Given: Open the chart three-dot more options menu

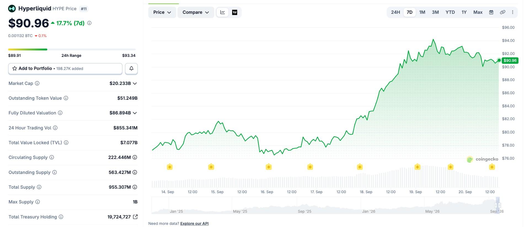Looking at the screenshot, I should point(513,12).
